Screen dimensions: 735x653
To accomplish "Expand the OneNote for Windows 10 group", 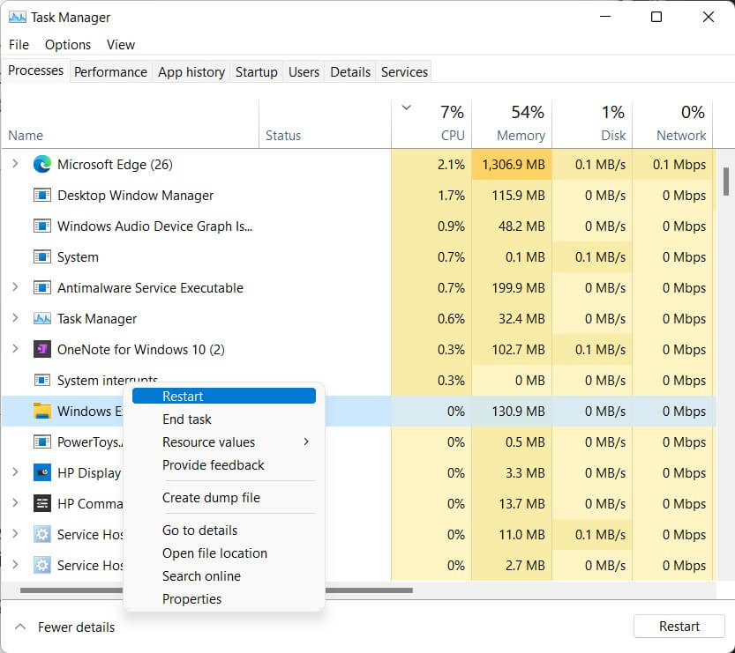I will click(x=15, y=349).
